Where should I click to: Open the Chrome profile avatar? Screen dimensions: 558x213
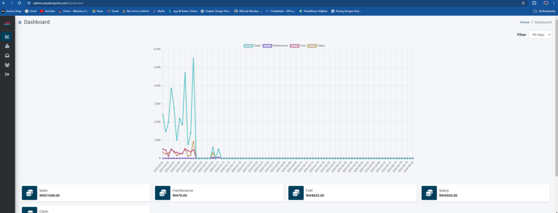[546, 3]
